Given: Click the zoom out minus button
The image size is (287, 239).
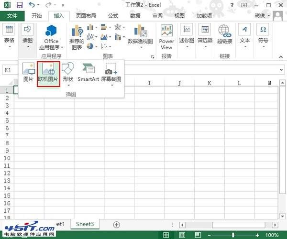Looking at the screenshot, I should tap(210, 235).
